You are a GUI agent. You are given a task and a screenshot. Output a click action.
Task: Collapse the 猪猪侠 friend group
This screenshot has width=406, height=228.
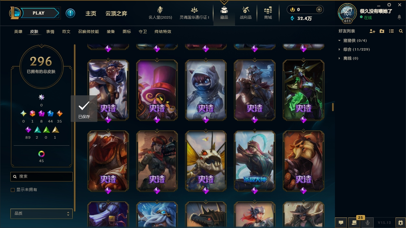point(339,41)
